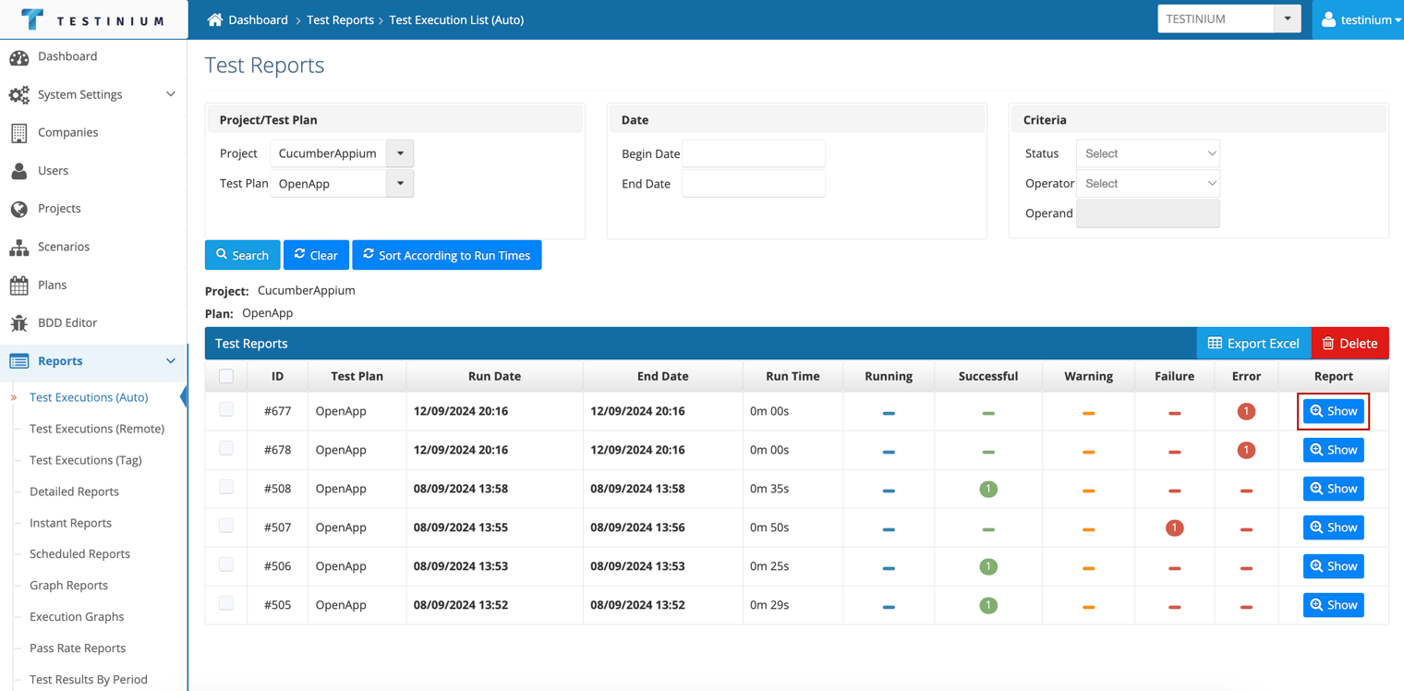Select the checkbox for run #678
1404x691 pixels.
click(226, 448)
